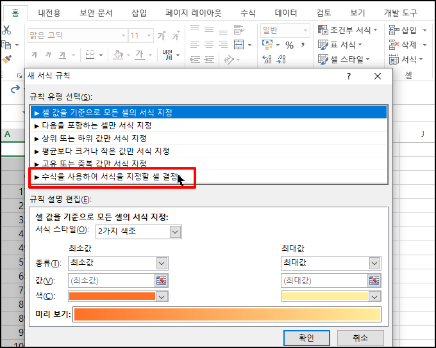Click the 취소 button

point(360,338)
